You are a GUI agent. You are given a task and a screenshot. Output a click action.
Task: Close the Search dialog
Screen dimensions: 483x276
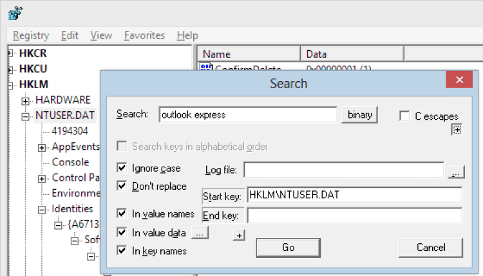pos(459,82)
